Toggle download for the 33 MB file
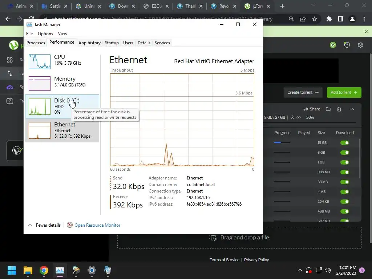372x279 pixels. click(345, 182)
